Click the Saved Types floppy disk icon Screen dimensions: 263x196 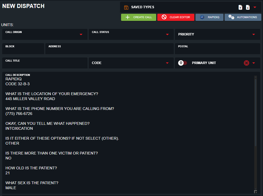pos(126,7)
